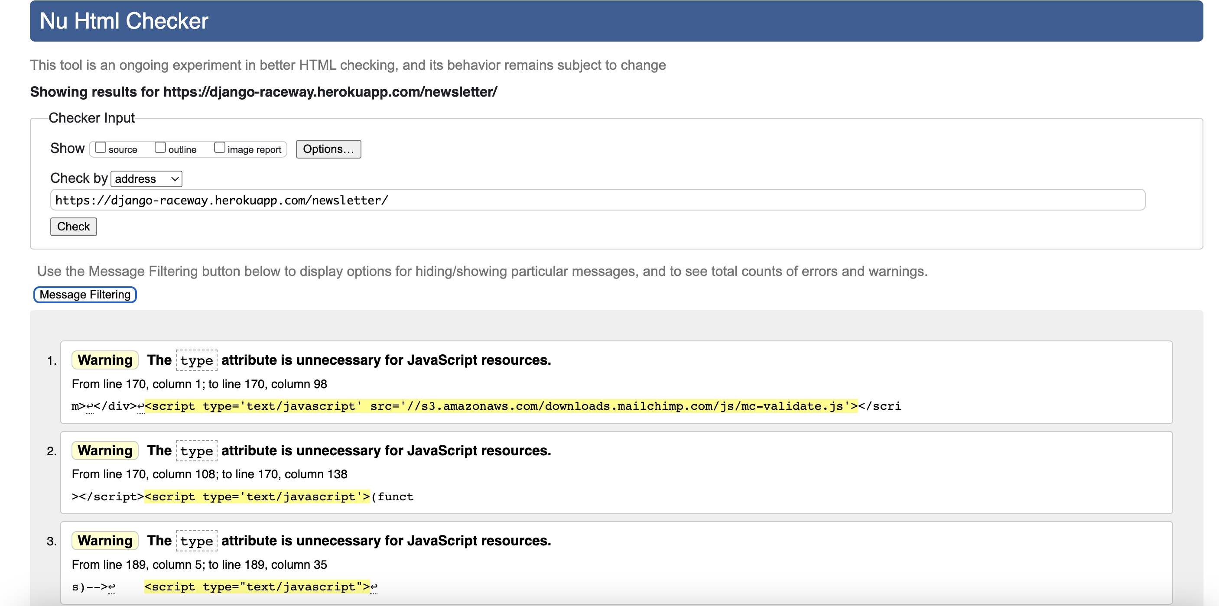This screenshot has height=606, width=1219.
Task: Click highlighted script snippet followed by (funct
Action: click(257, 496)
